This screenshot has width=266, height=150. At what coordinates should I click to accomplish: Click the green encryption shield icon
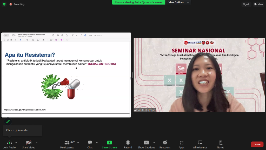(x=4, y=4)
